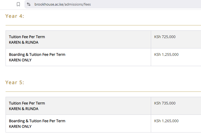
Task: Select Year 5 Tuition Fee Per Term label
Action: coord(27,103)
